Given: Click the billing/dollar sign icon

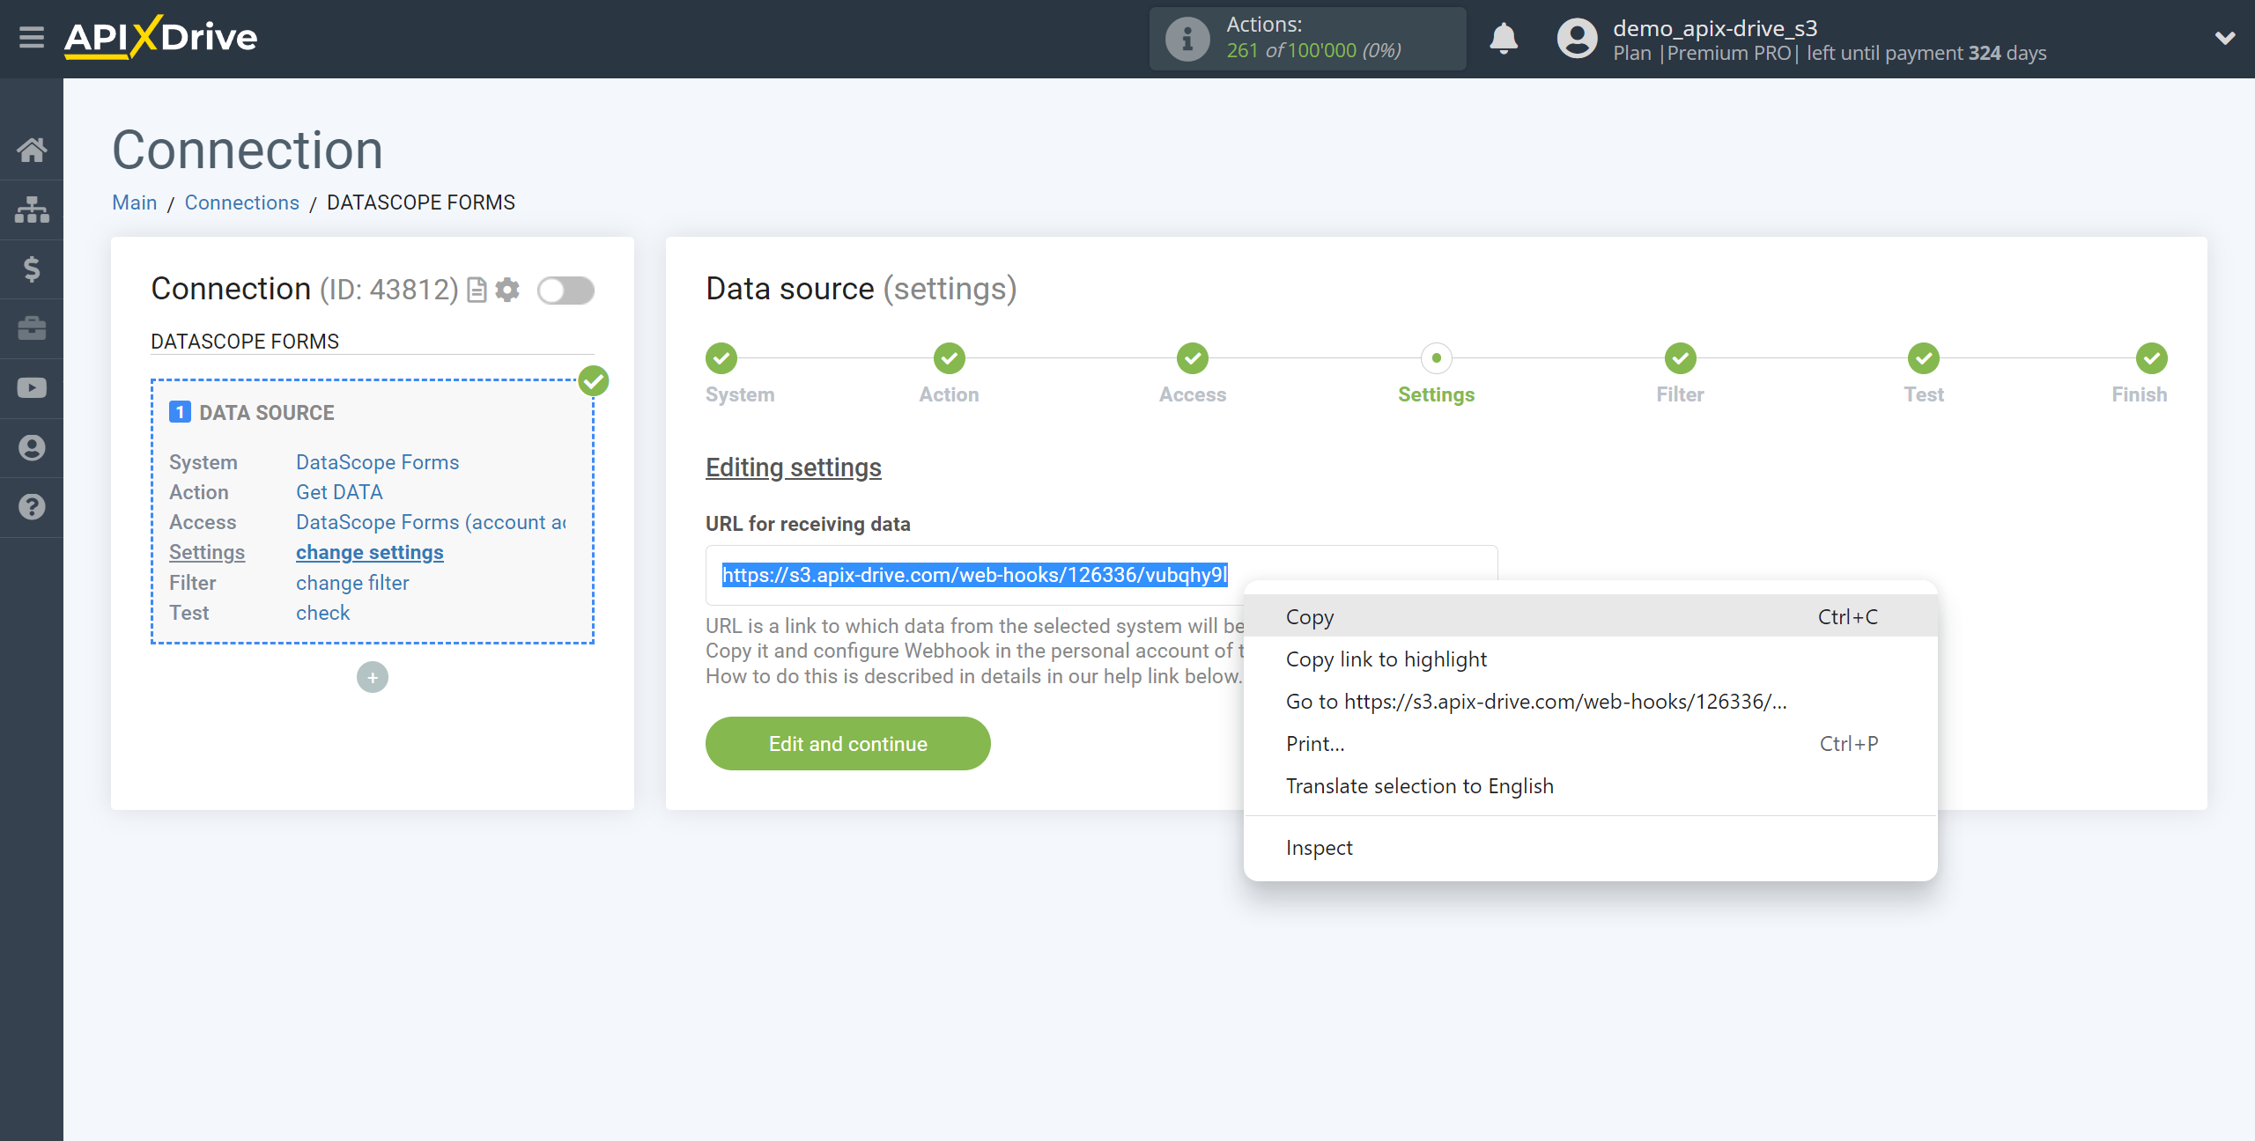Looking at the screenshot, I should pyautogui.click(x=32, y=268).
